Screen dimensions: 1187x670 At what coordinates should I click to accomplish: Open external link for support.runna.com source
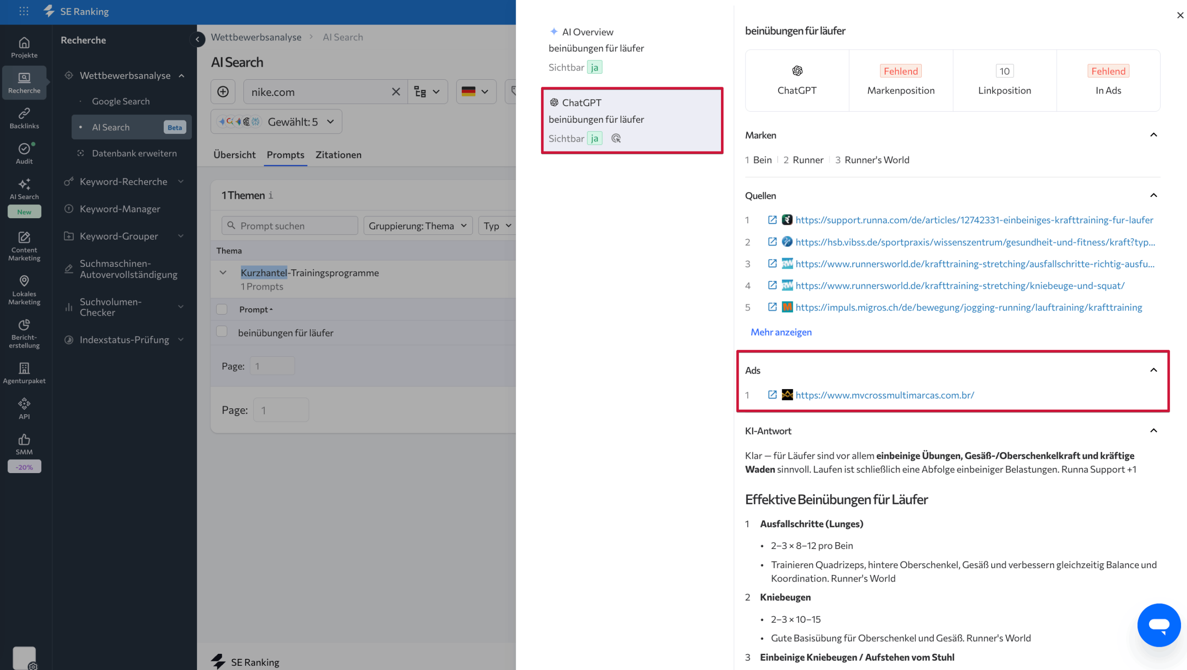pyautogui.click(x=772, y=220)
